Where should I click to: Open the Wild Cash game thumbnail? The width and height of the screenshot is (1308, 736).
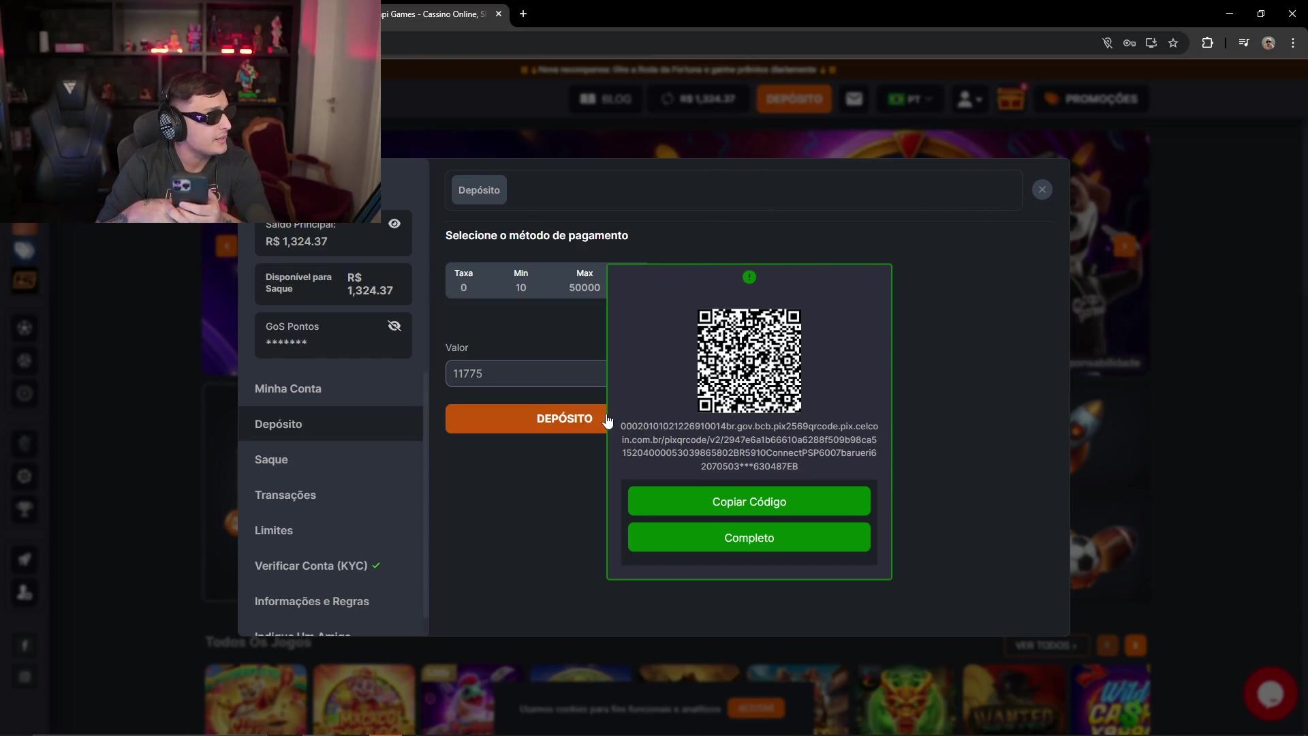point(1110,700)
